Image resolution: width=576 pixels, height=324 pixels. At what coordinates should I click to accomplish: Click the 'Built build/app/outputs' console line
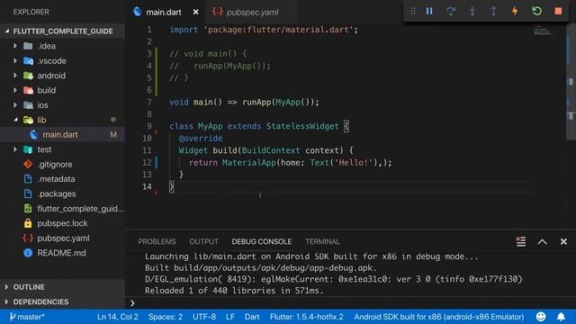(x=261, y=268)
